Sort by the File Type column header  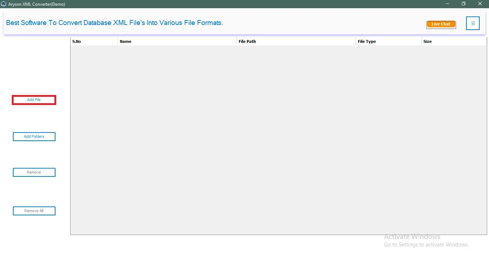click(389, 41)
